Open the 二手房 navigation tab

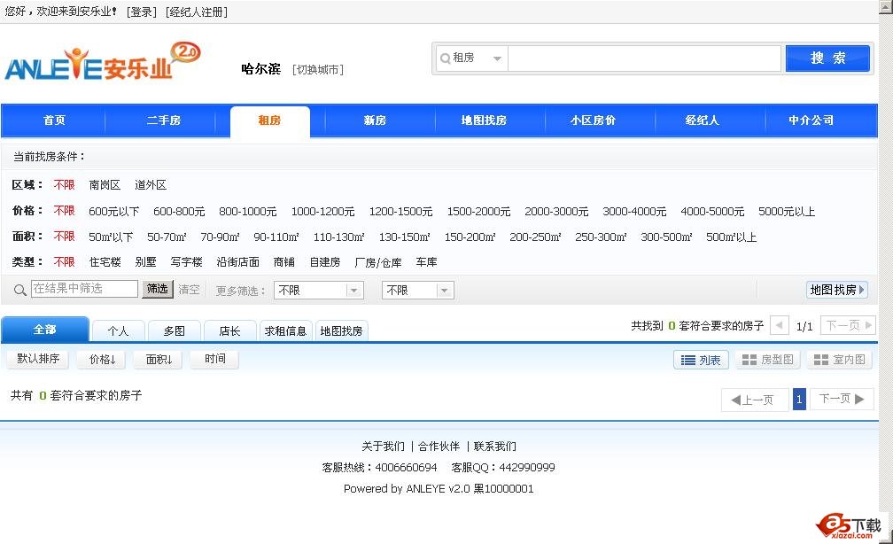pyautogui.click(x=163, y=120)
